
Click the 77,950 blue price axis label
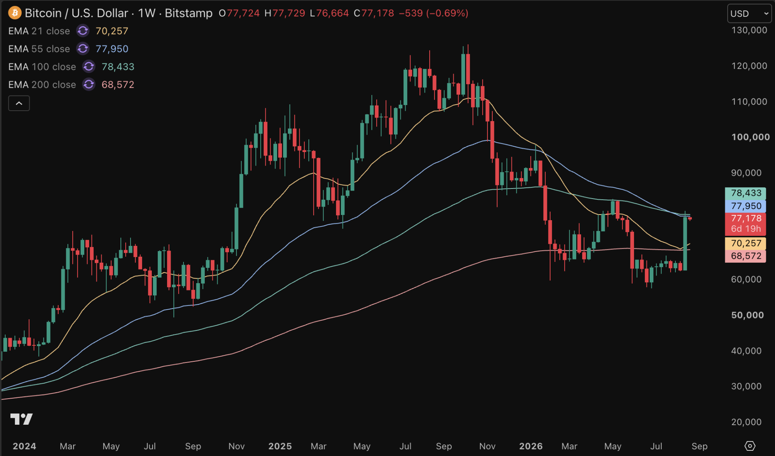click(x=746, y=206)
